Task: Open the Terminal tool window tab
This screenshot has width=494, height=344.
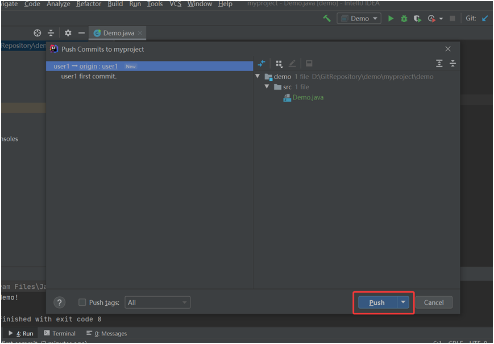Action: pos(60,333)
